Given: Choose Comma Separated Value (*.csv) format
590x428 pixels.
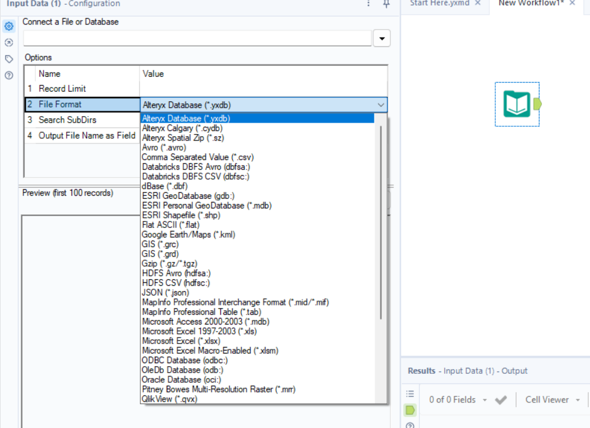Looking at the screenshot, I should point(257,157).
